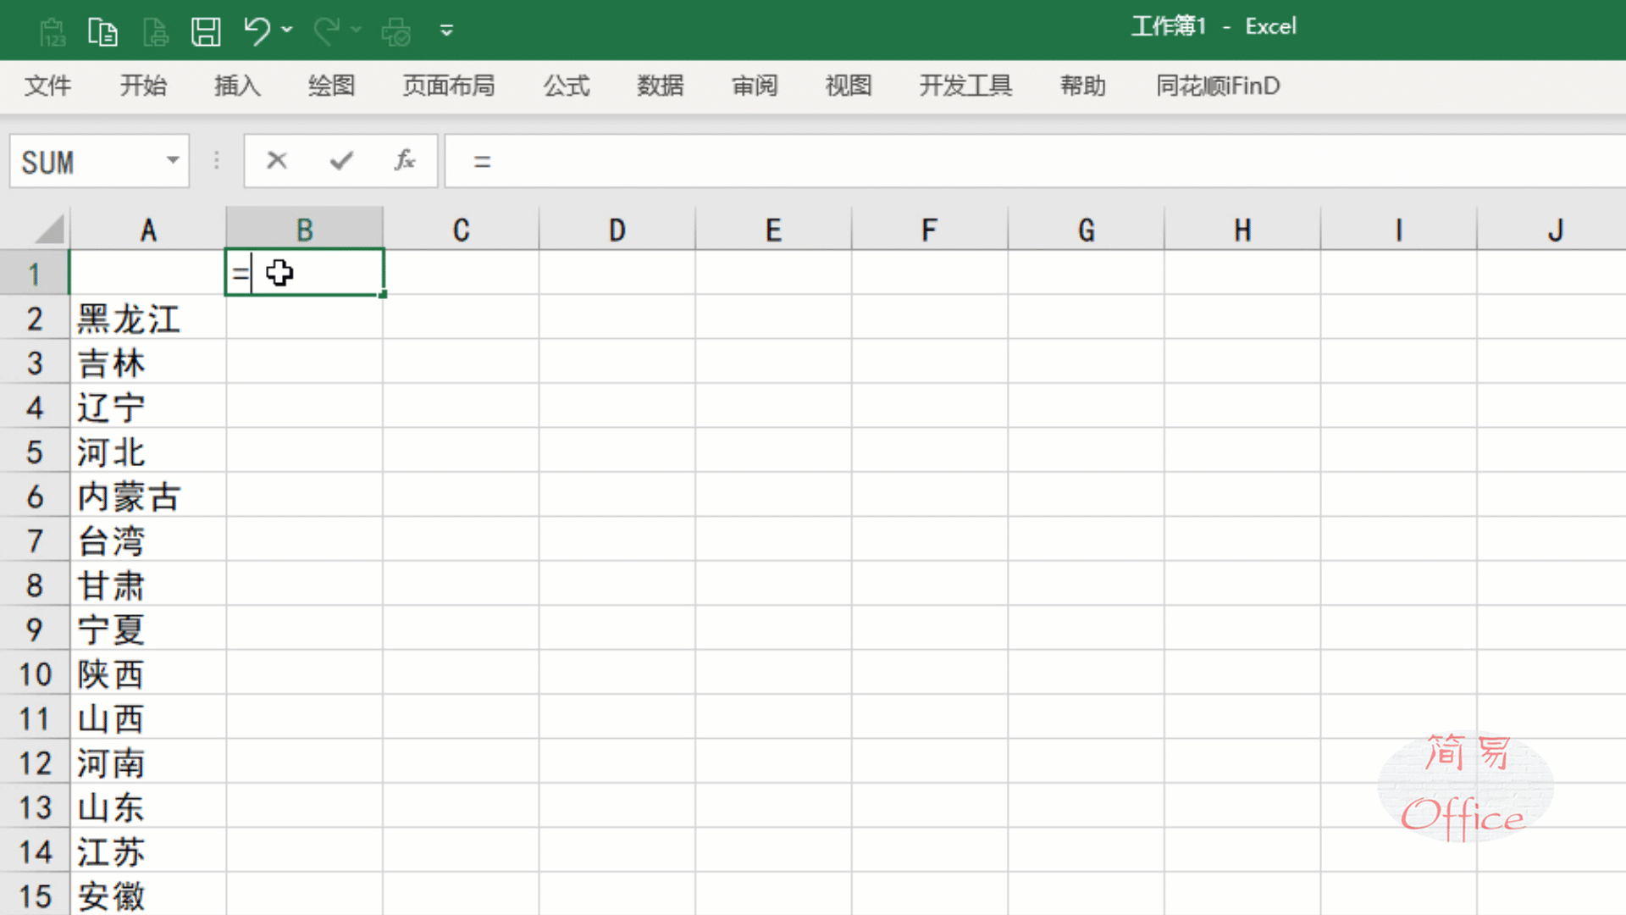The image size is (1626, 915).
Task: Switch to the 页面布局 ribbon tab
Action: coord(449,86)
